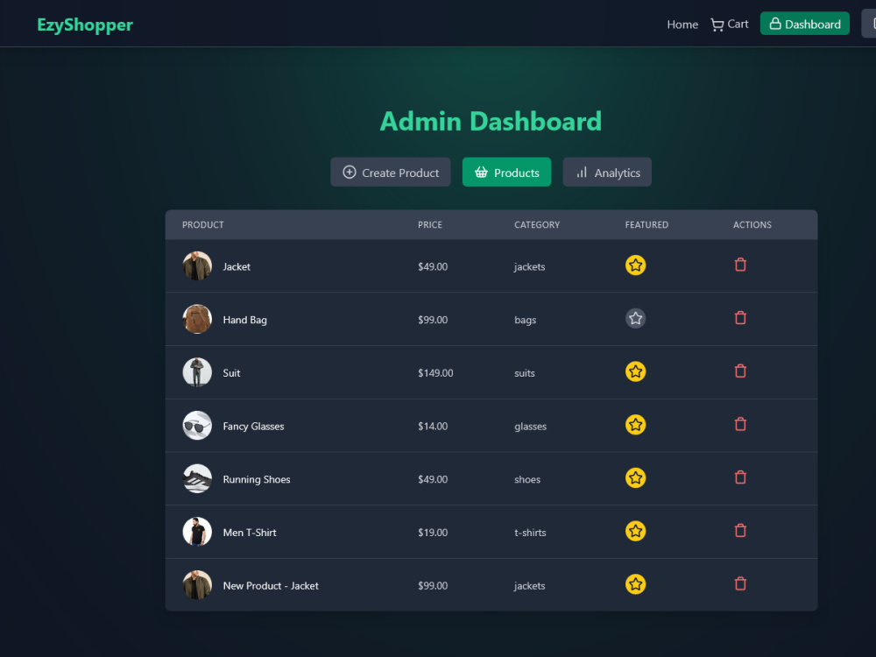The width and height of the screenshot is (876, 657).
Task: Delete the Hand Bag product
Action: click(740, 318)
